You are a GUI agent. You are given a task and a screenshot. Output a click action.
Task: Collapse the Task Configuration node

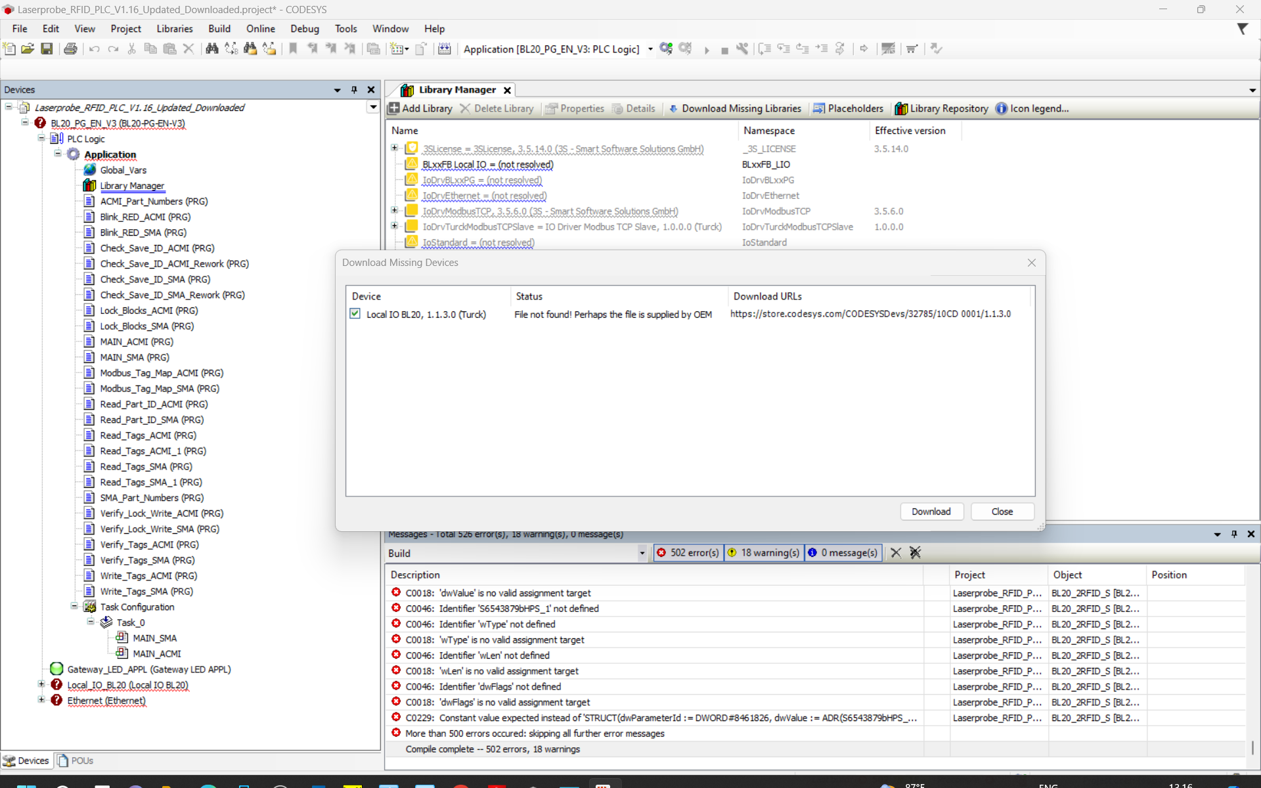click(x=74, y=606)
